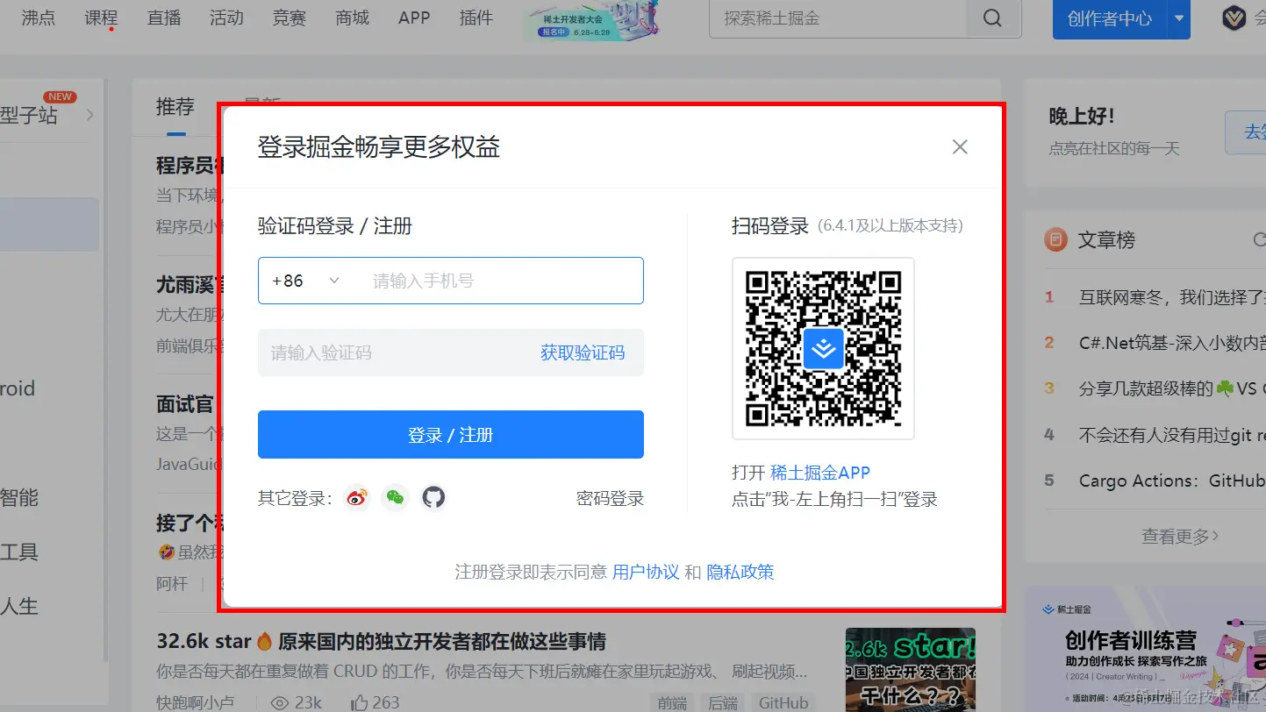Select the 人生 sidebar category
The height and width of the screenshot is (712, 1266).
click(19, 606)
